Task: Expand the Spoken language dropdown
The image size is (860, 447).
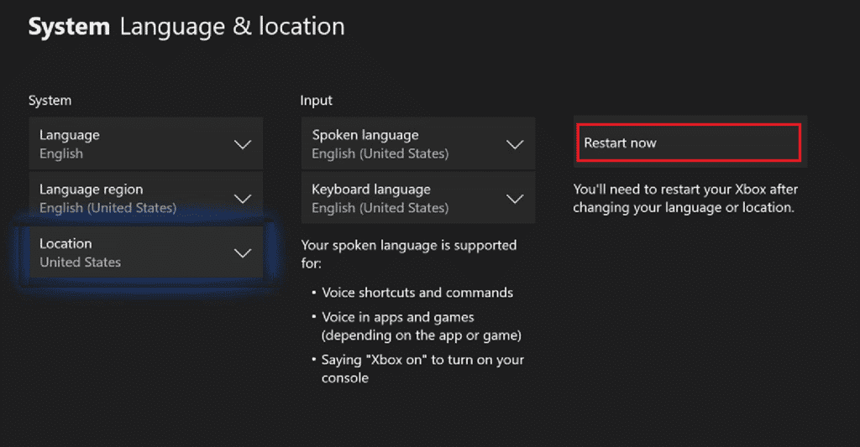Action: click(x=417, y=144)
